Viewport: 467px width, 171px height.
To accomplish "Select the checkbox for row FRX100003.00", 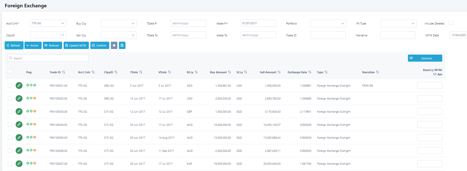I will (10, 112).
